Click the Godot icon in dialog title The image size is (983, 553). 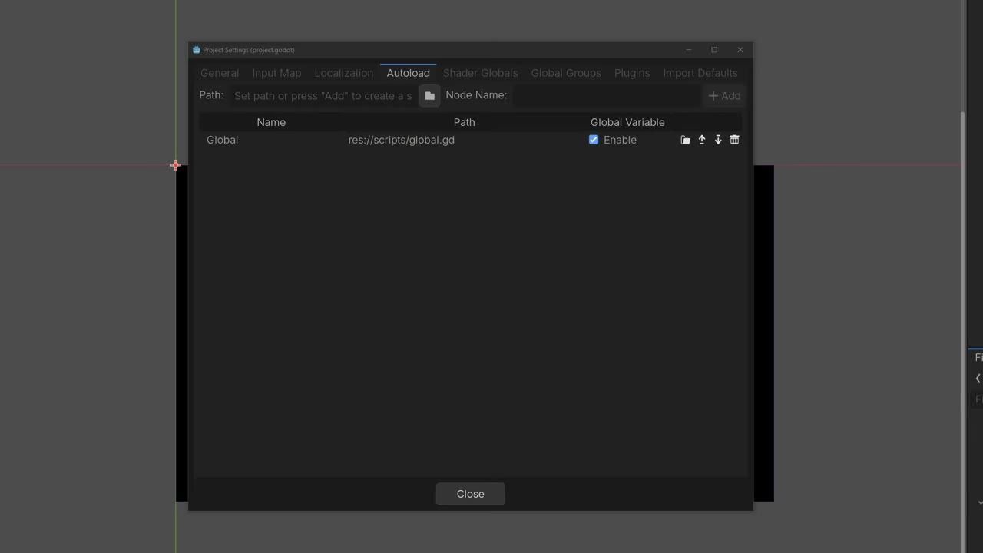click(x=197, y=50)
